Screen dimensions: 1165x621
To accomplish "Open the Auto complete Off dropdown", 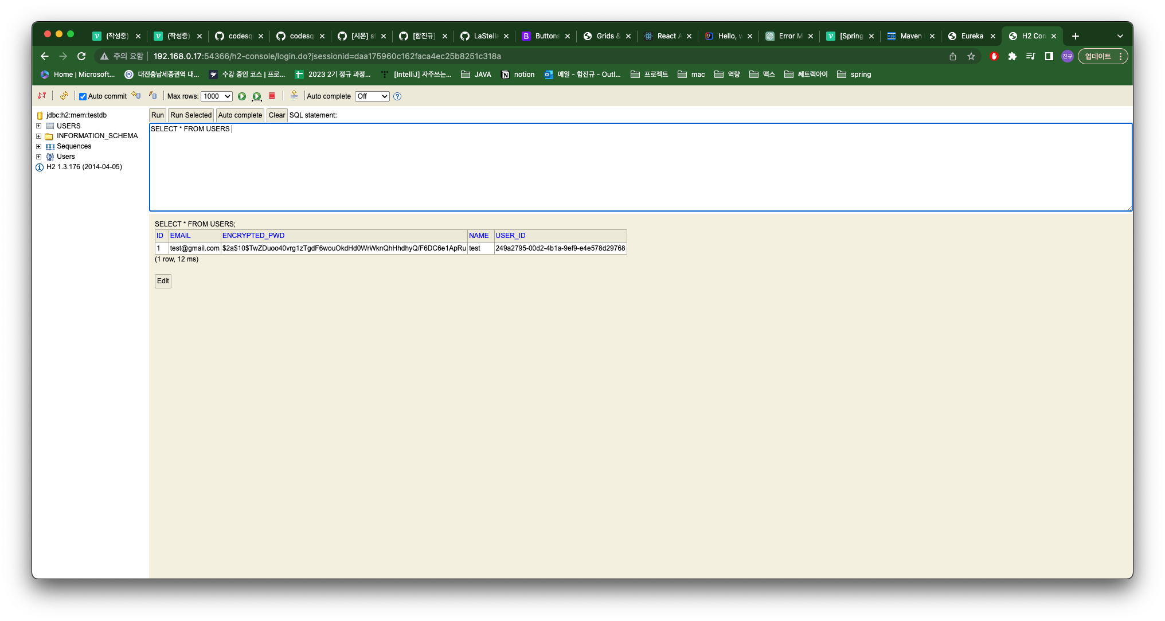I will coord(372,96).
